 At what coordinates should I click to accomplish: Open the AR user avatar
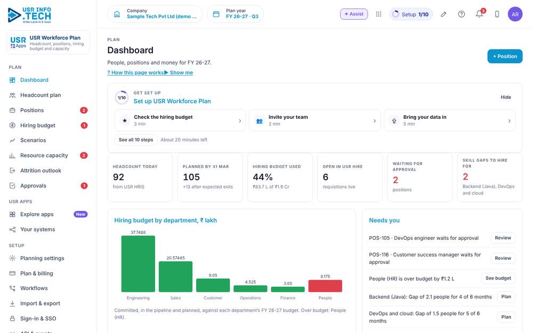click(515, 14)
